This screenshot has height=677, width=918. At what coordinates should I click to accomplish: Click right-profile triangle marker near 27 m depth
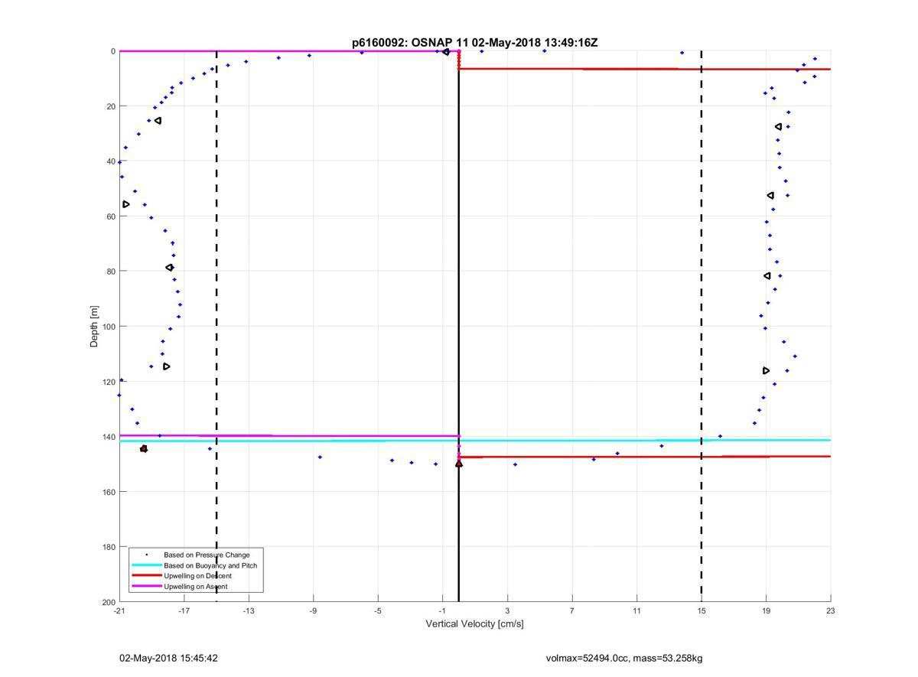(x=778, y=127)
